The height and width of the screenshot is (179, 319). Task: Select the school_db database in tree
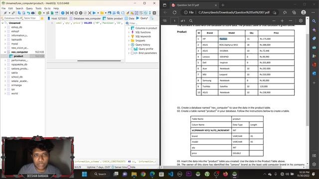coord(17,77)
